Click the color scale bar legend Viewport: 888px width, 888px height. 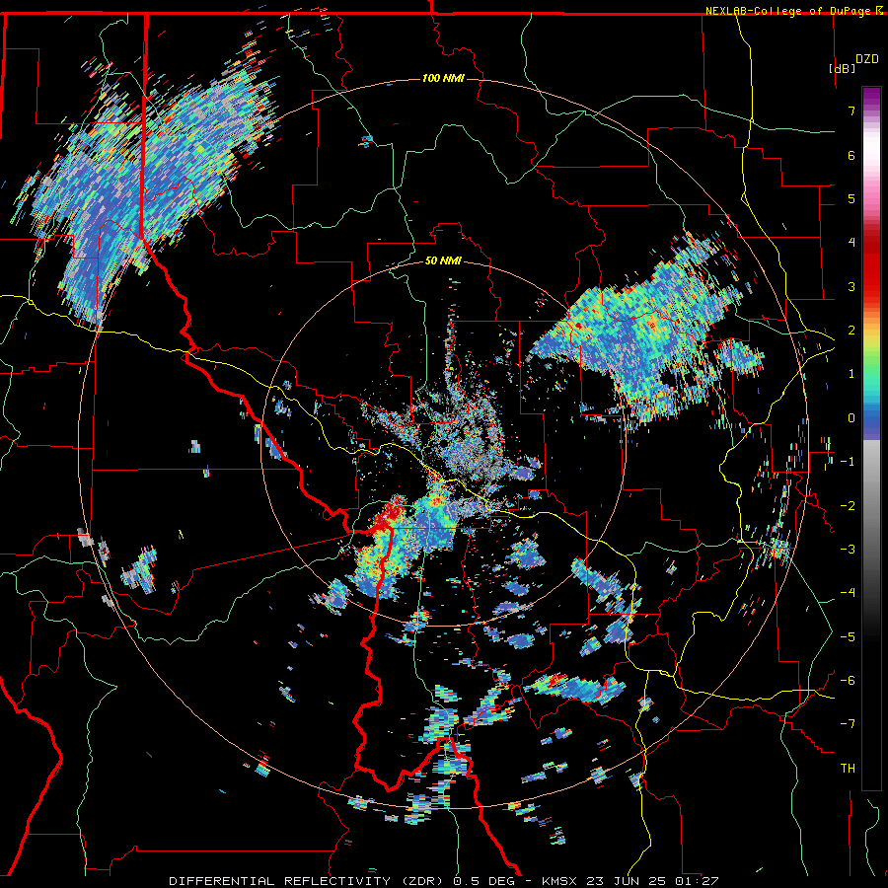pyautogui.click(x=871, y=438)
